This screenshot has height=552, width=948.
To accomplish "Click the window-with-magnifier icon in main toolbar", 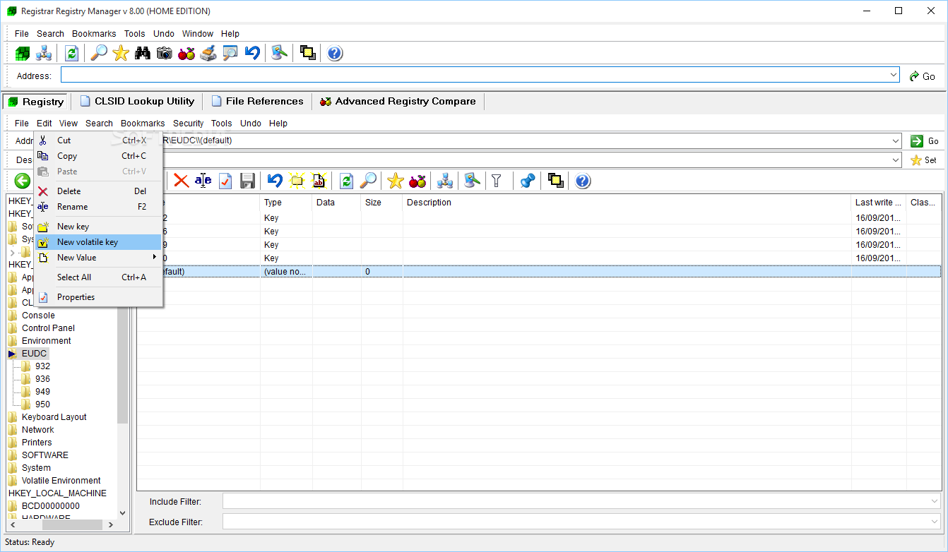I will click(x=230, y=53).
